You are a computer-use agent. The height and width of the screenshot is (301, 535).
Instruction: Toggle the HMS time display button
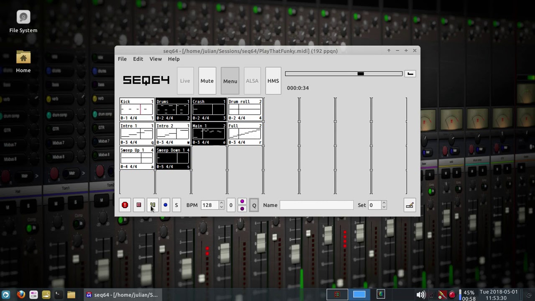click(x=273, y=81)
